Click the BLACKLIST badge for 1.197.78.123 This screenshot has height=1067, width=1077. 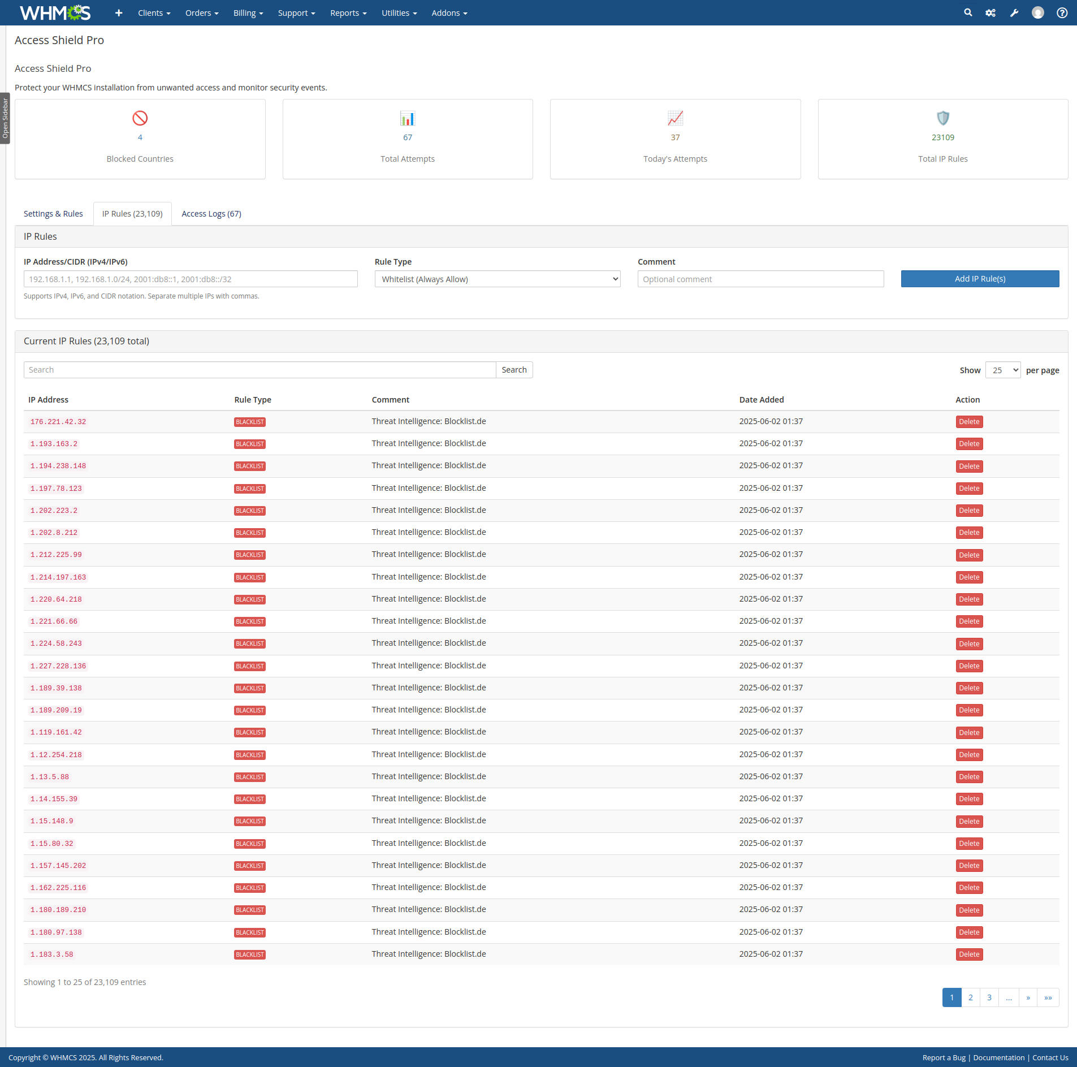250,489
